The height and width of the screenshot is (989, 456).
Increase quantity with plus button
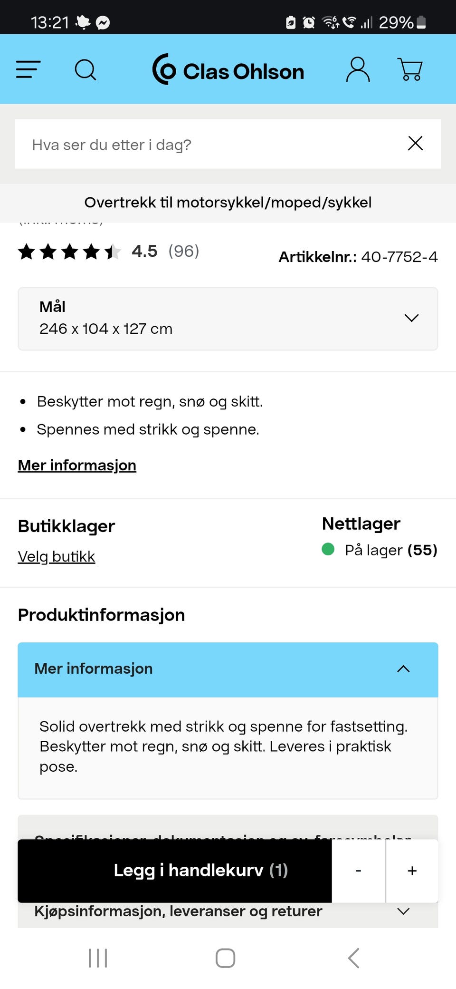click(412, 871)
